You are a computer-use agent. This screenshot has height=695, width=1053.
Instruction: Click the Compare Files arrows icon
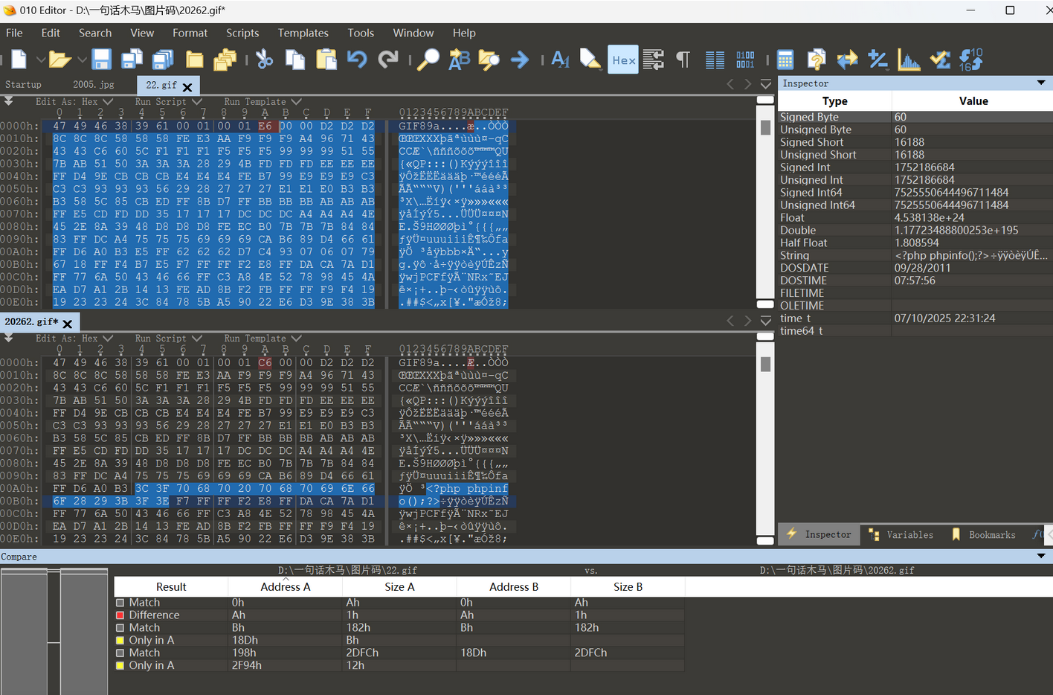coord(847,60)
